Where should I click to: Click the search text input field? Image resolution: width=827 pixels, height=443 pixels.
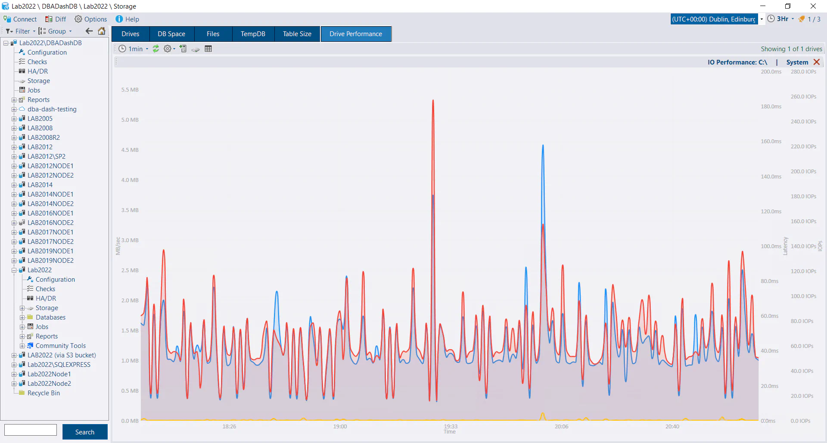pyautogui.click(x=31, y=430)
